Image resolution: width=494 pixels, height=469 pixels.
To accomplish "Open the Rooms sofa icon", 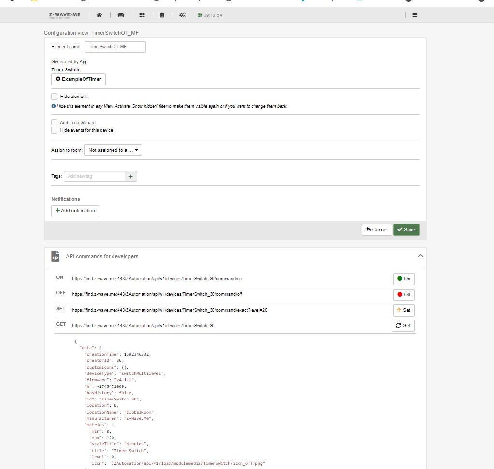I will [121, 15].
